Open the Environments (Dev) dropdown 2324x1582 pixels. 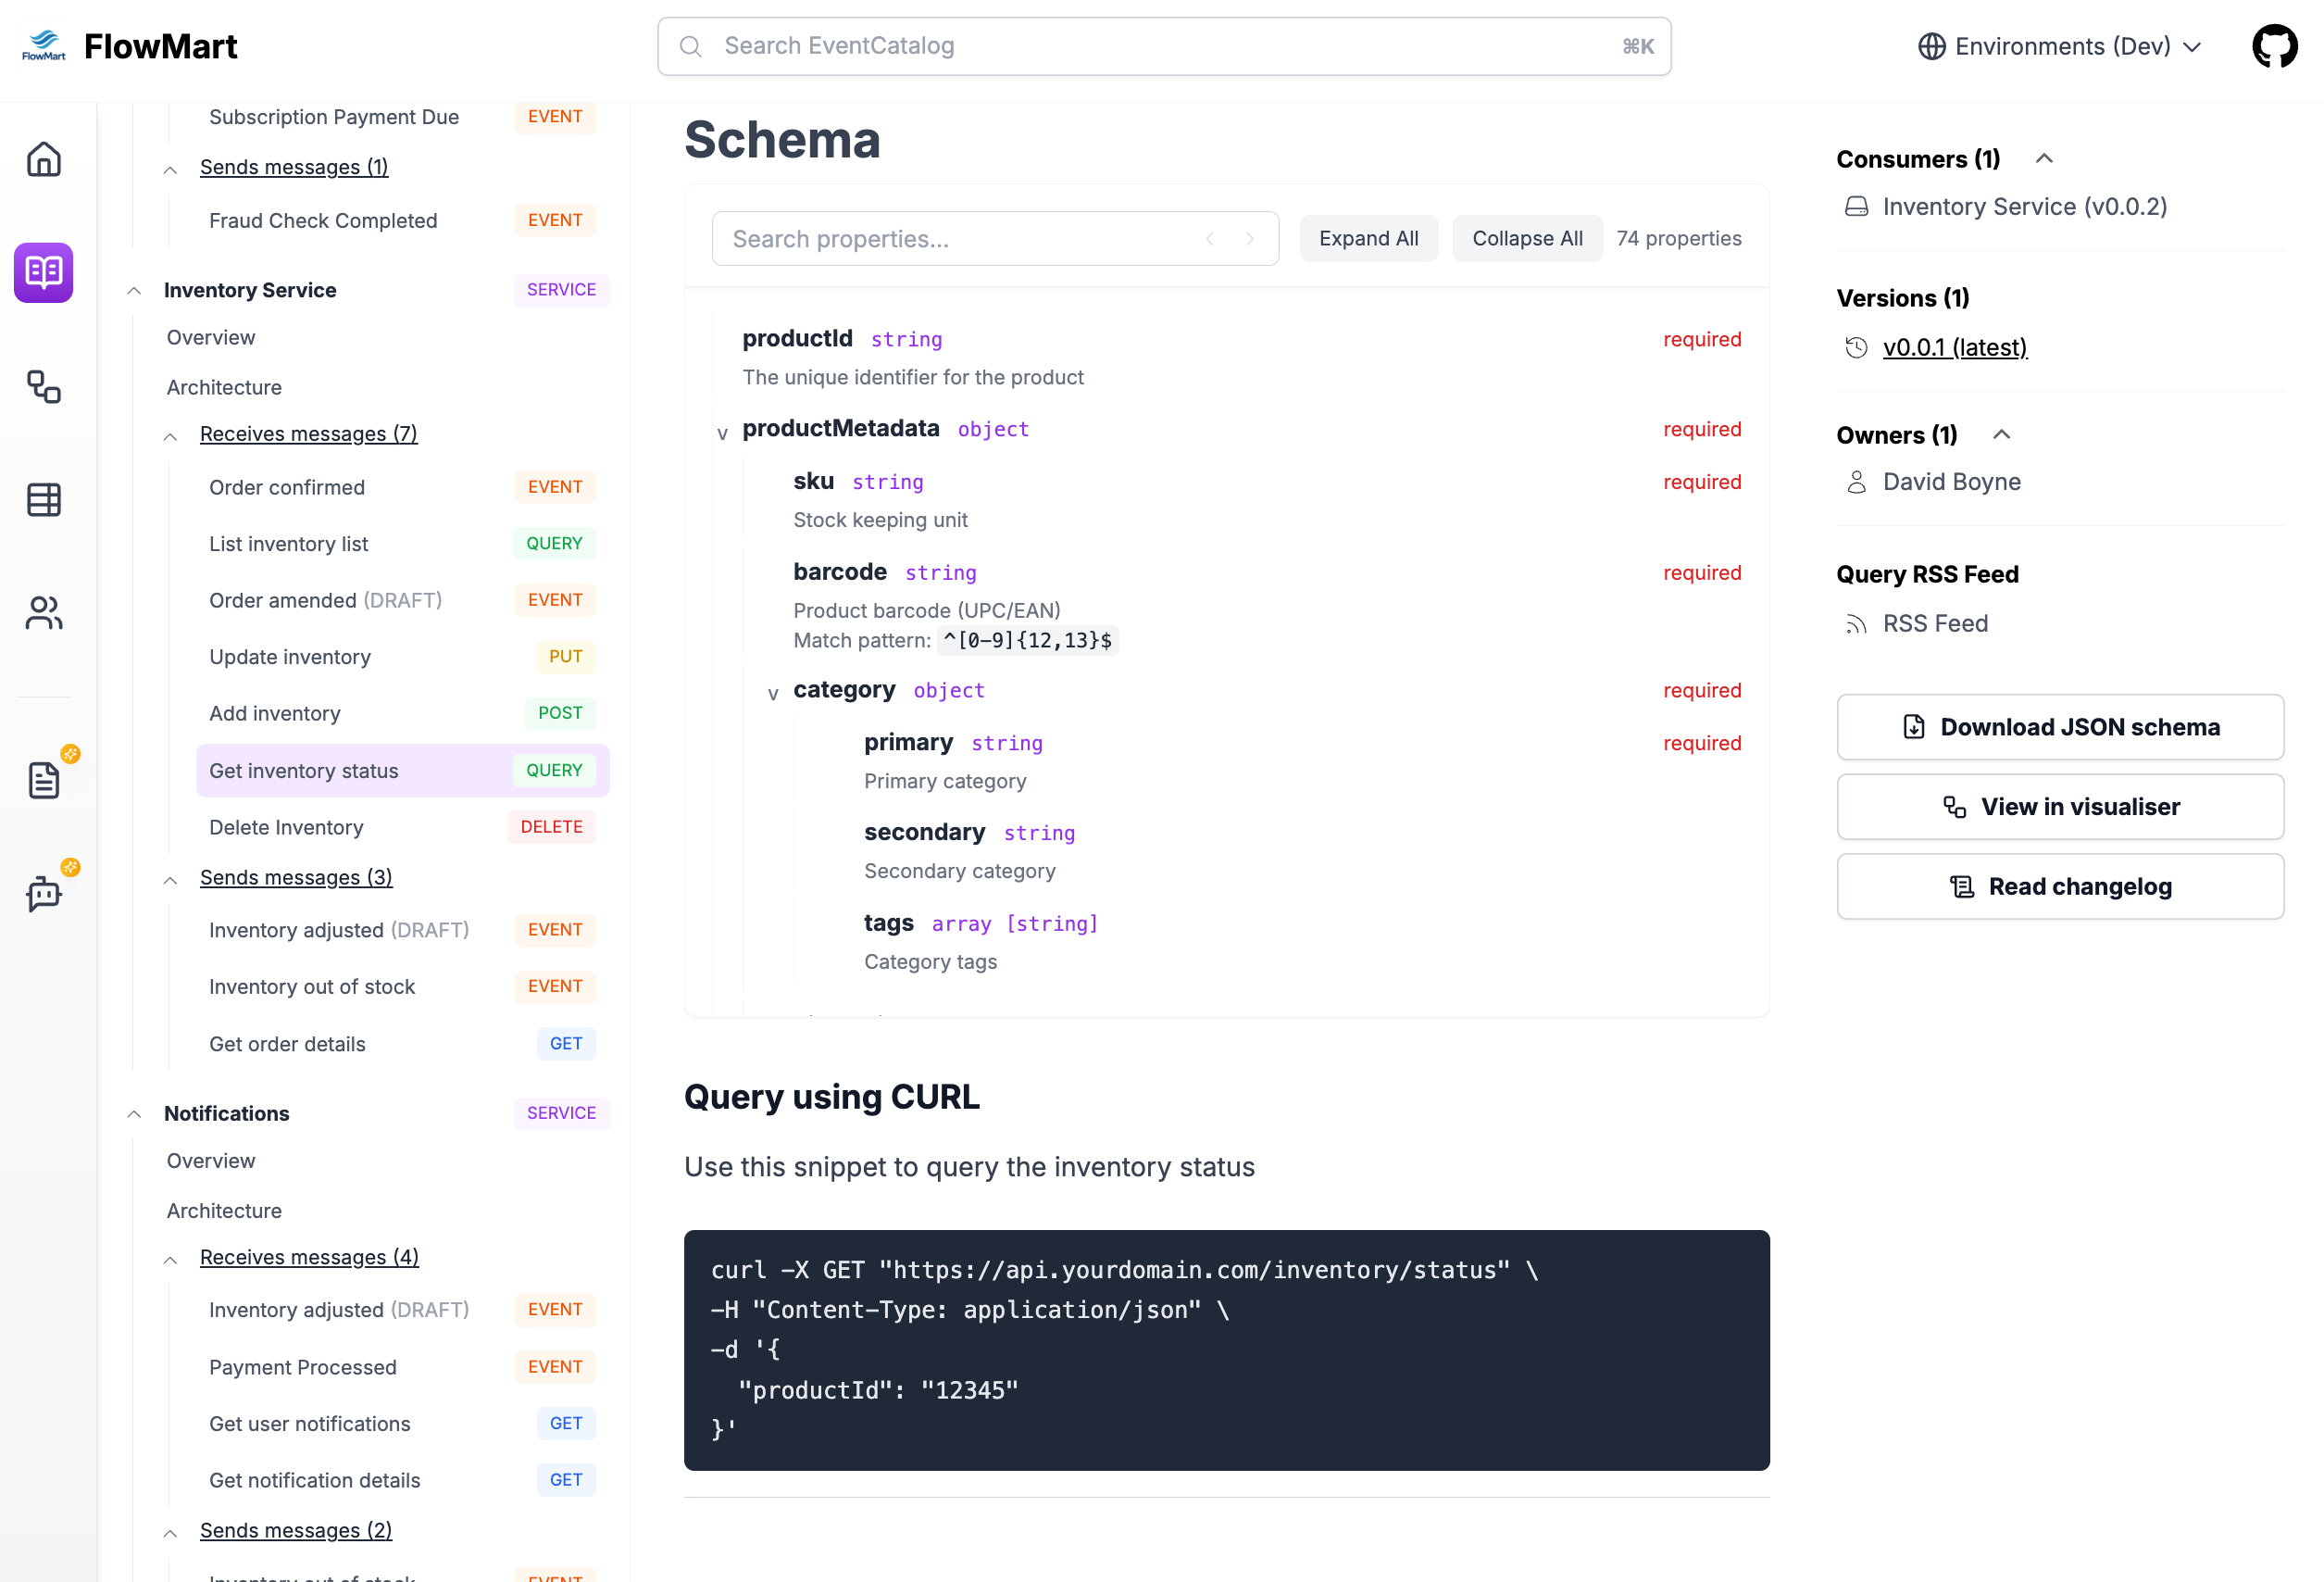[2060, 46]
